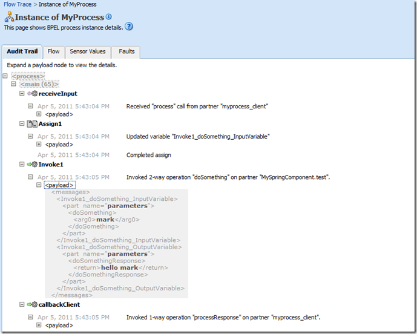The height and width of the screenshot is (334, 417).
Task: Expand the payload under receiveInput
Action: tap(39, 114)
